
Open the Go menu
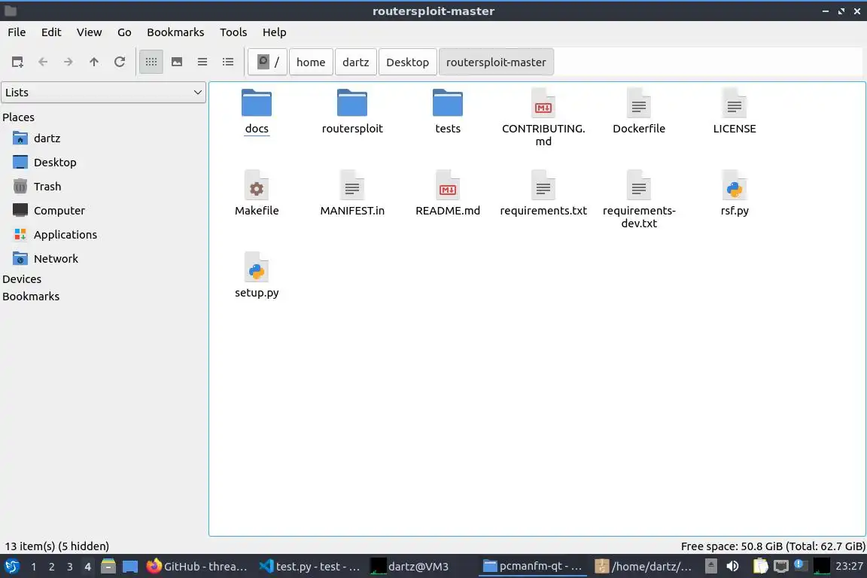click(x=124, y=32)
